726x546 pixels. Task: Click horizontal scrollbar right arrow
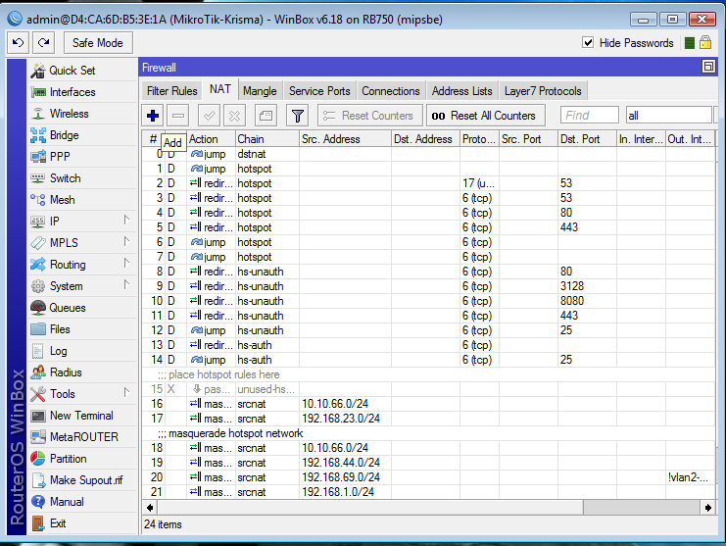coord(708,508)
